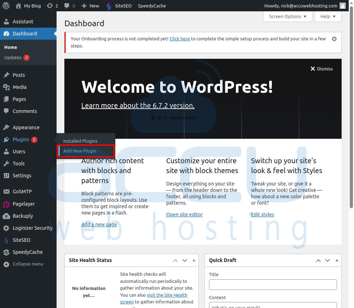354x308 pixels.
Task: Move Quick Draft box up
Action: 318,261
